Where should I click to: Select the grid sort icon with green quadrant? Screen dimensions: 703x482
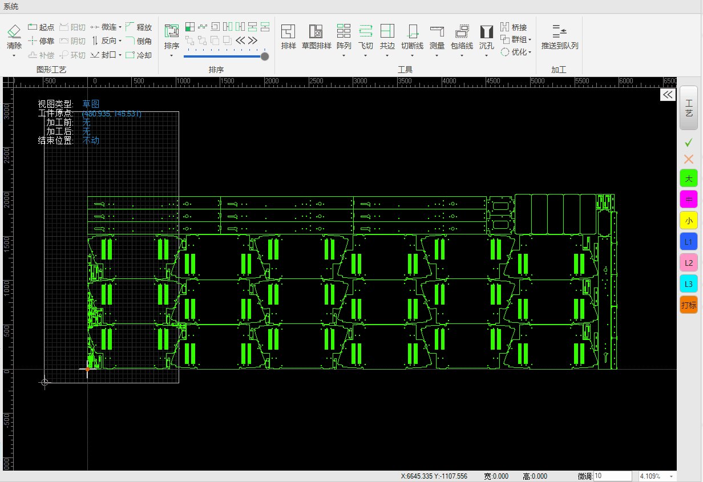coord(189,26)
